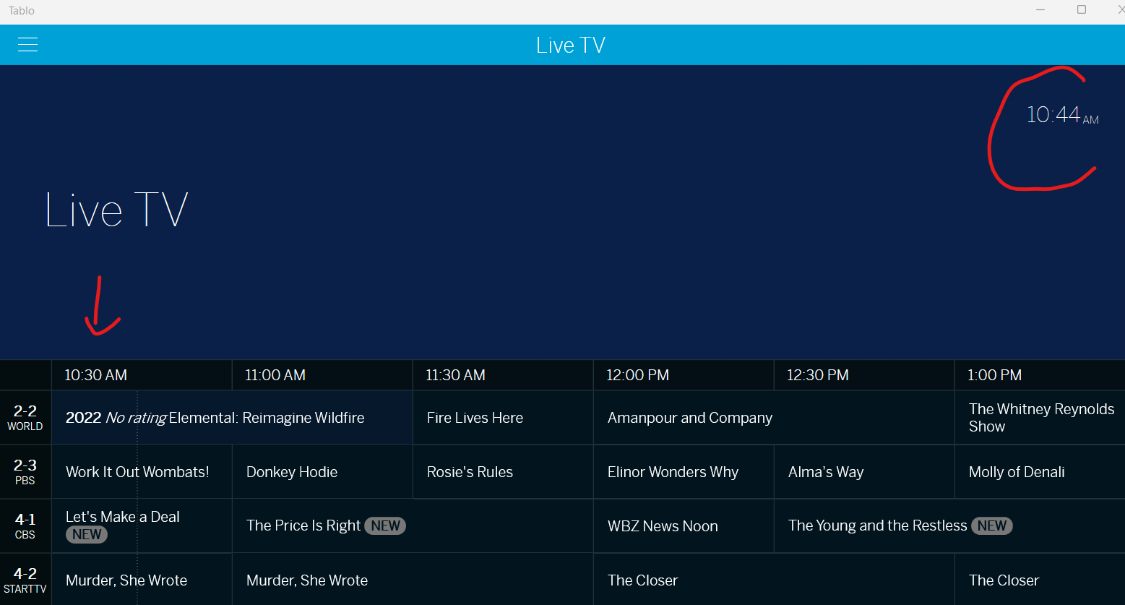The height and width of the screenshot is (605, 1125).
Task: Click the NEW badge on Let's Make a Deal
Action: click(87, 535)
